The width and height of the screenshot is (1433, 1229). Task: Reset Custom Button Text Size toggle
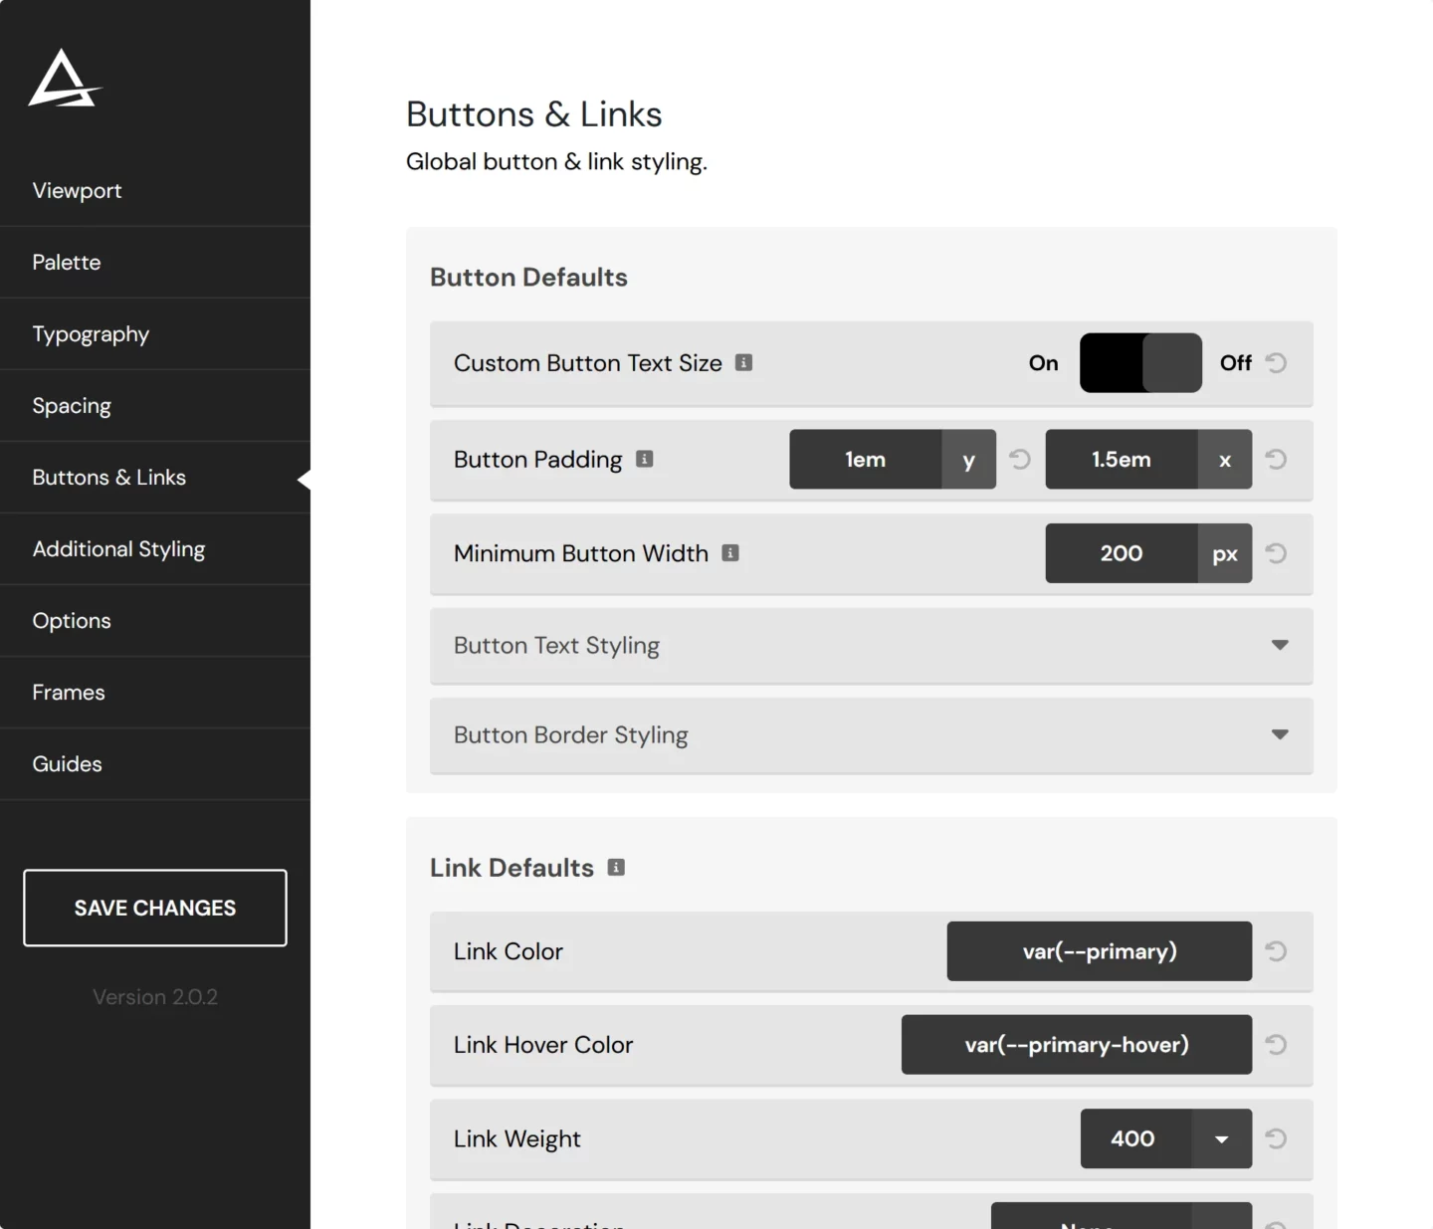coord(1276,362)
